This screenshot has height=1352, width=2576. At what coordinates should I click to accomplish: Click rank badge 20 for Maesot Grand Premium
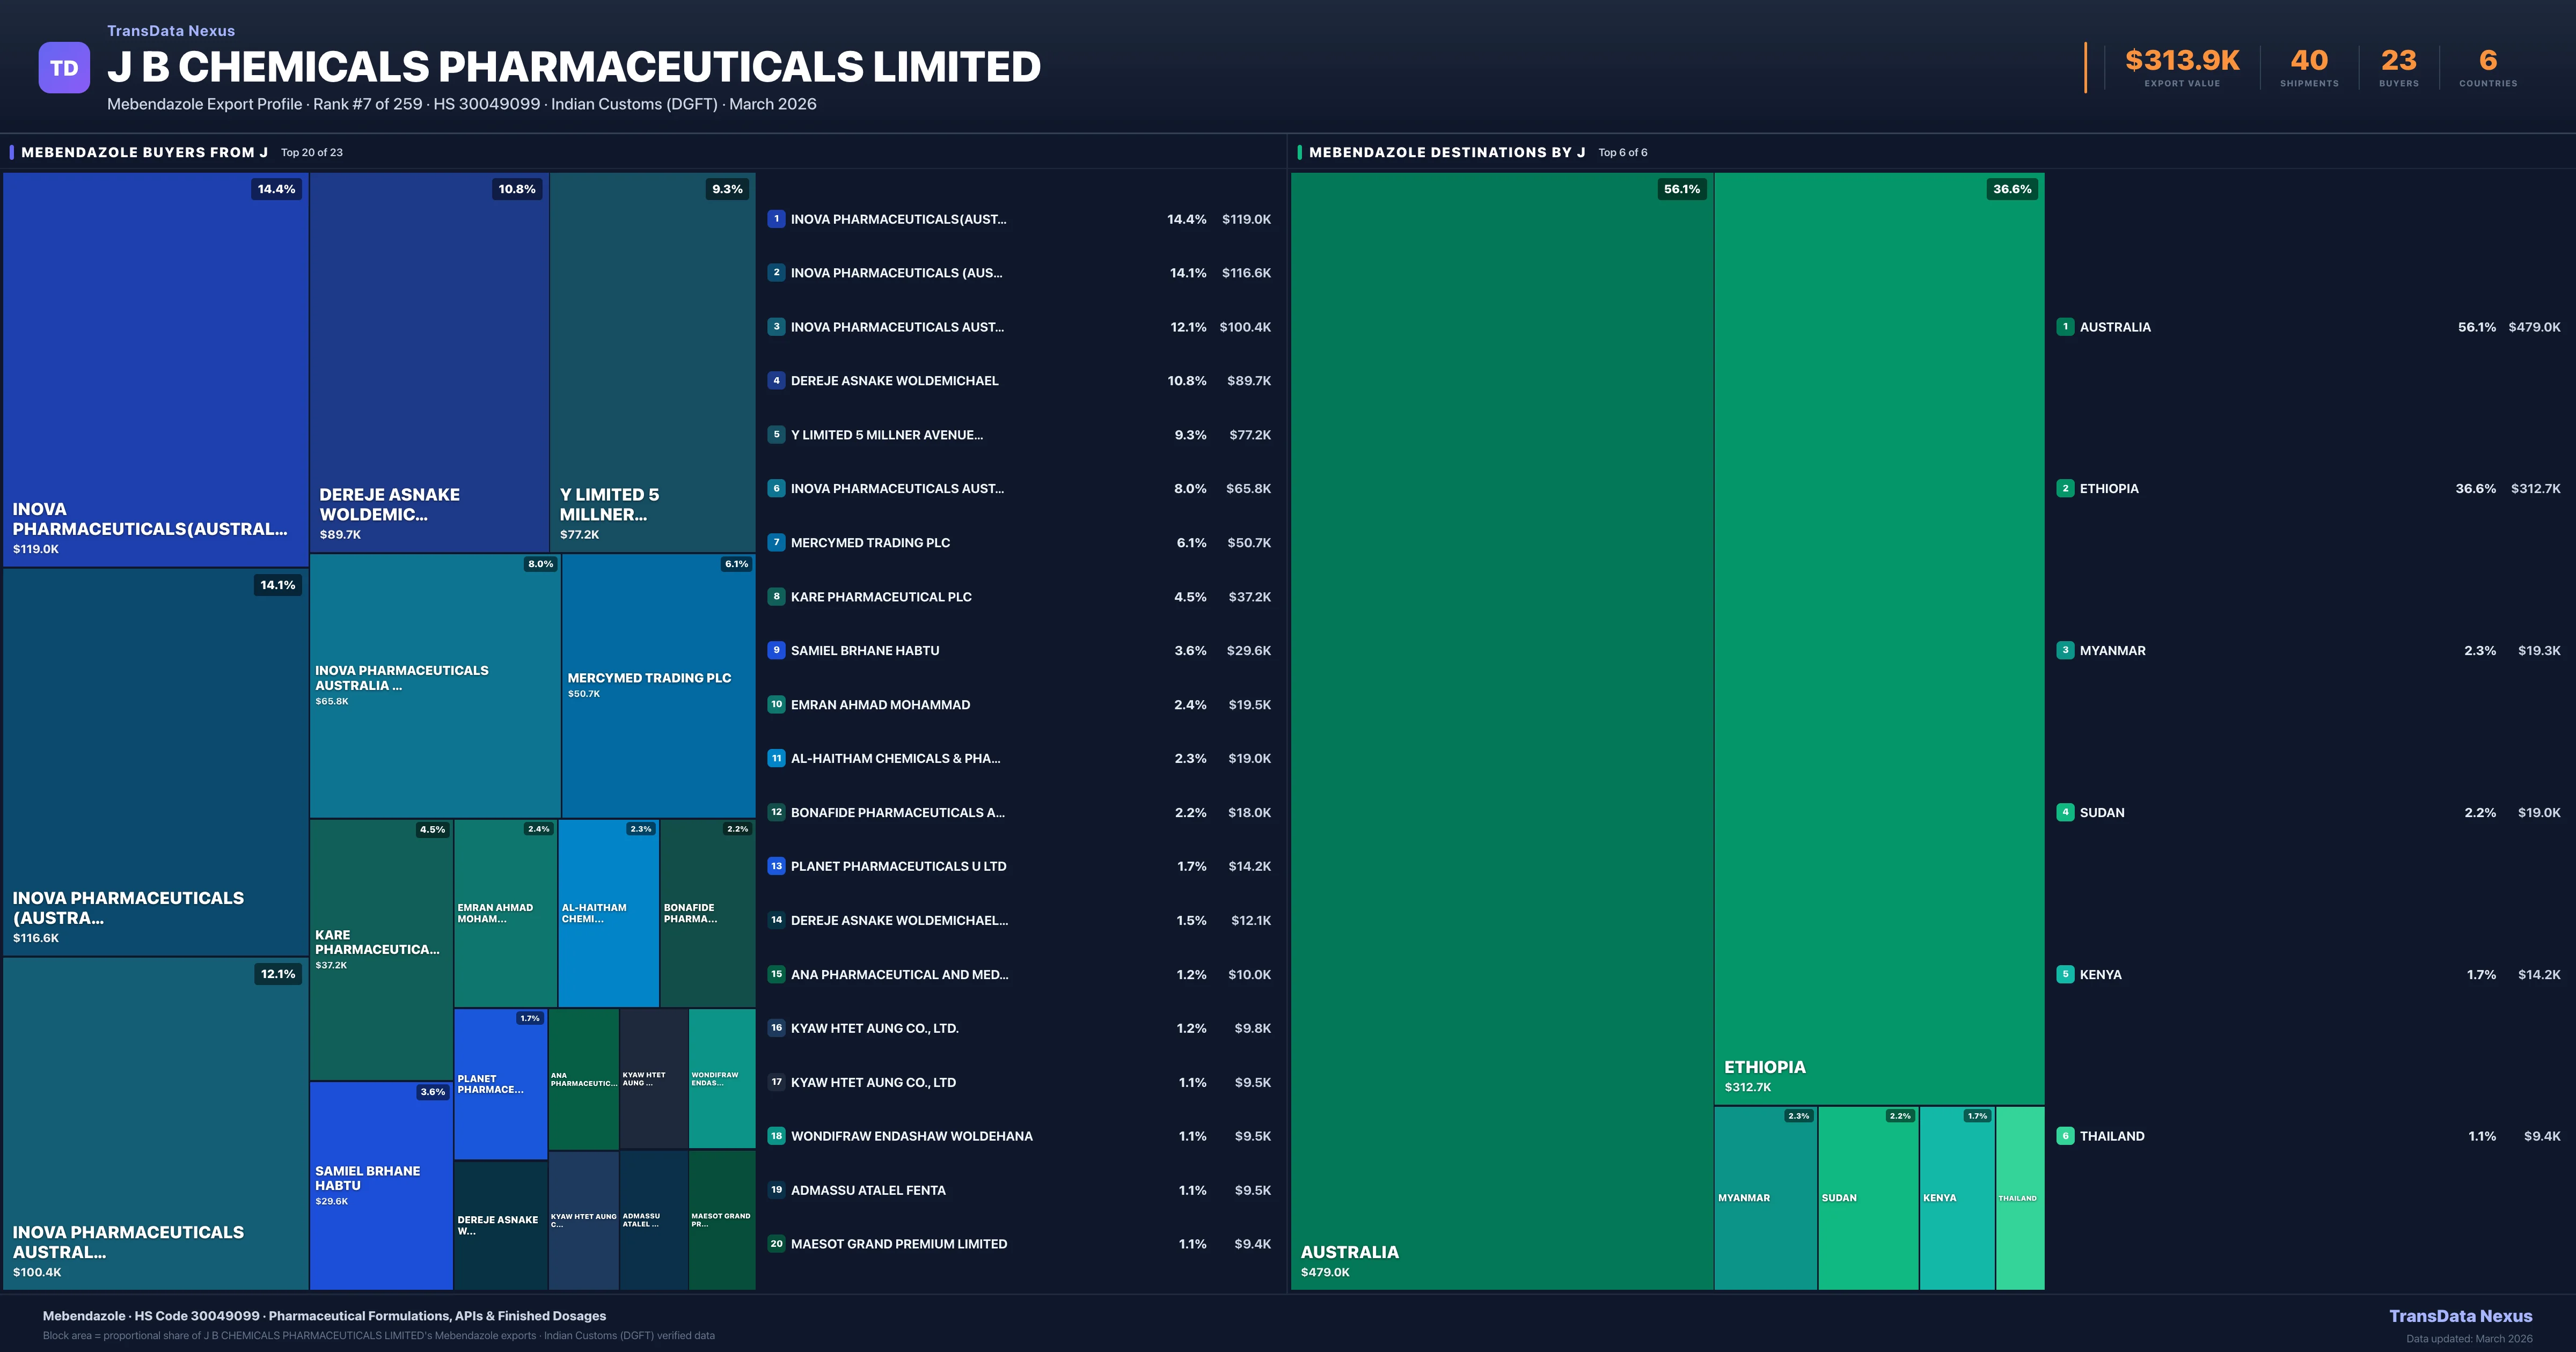[776, 1244]
